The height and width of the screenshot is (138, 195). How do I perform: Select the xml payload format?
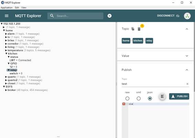139,98
